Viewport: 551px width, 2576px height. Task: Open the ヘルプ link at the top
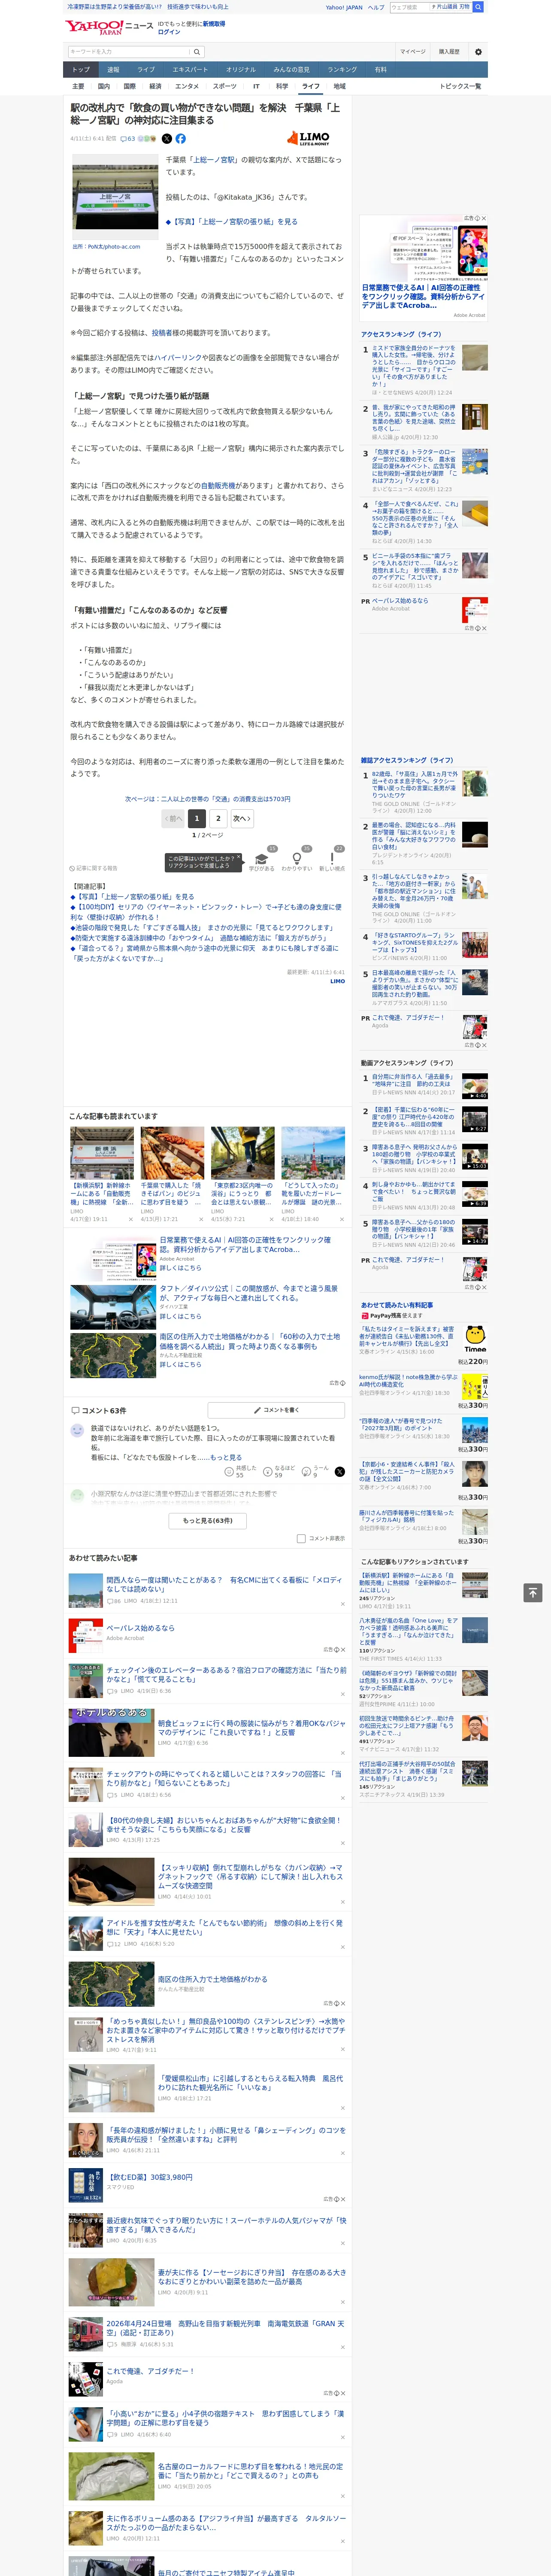tap(376, 7)
